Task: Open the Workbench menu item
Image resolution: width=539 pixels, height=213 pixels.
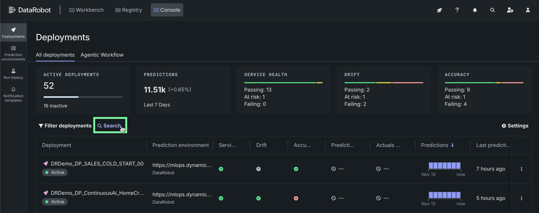Action: (87, 10)
